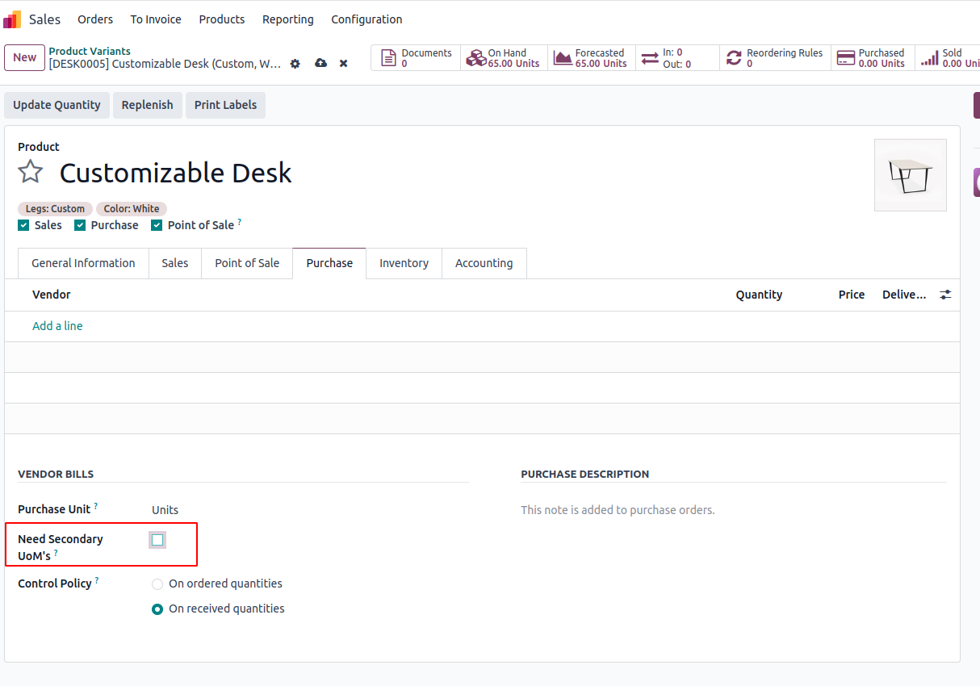Image resolution: width=980 pixels, height=686 pixels.
Task: Open the On Hand units stat
Action: (x=504, y=58)
